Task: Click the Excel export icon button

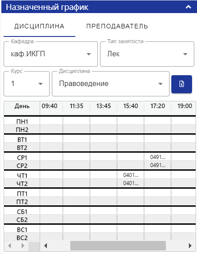Action: (x=182, y=84)
